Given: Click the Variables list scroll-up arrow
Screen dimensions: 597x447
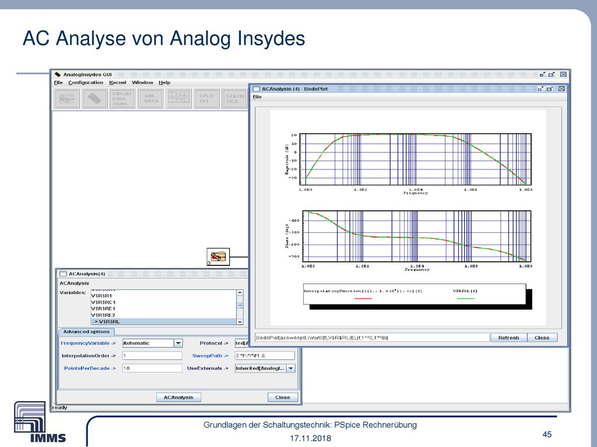Looking at the screenshot, I should [x=240, y=293].
